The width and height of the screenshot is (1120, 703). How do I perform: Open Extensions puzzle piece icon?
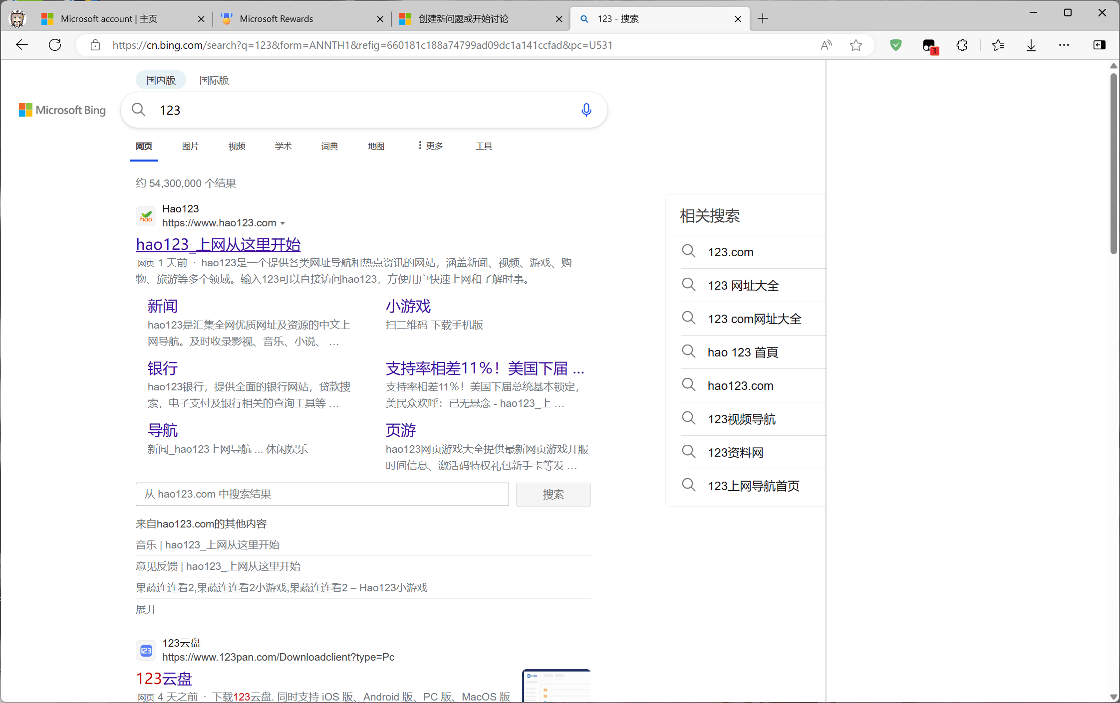click(962, 45)
